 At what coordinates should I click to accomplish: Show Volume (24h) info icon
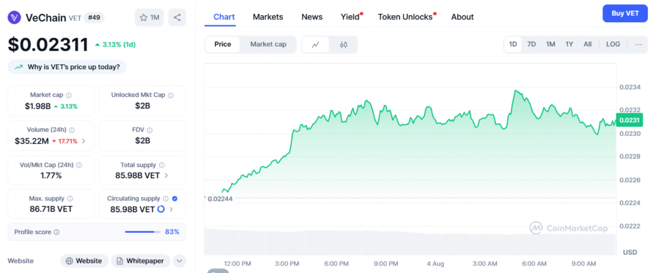pos(72,130)
